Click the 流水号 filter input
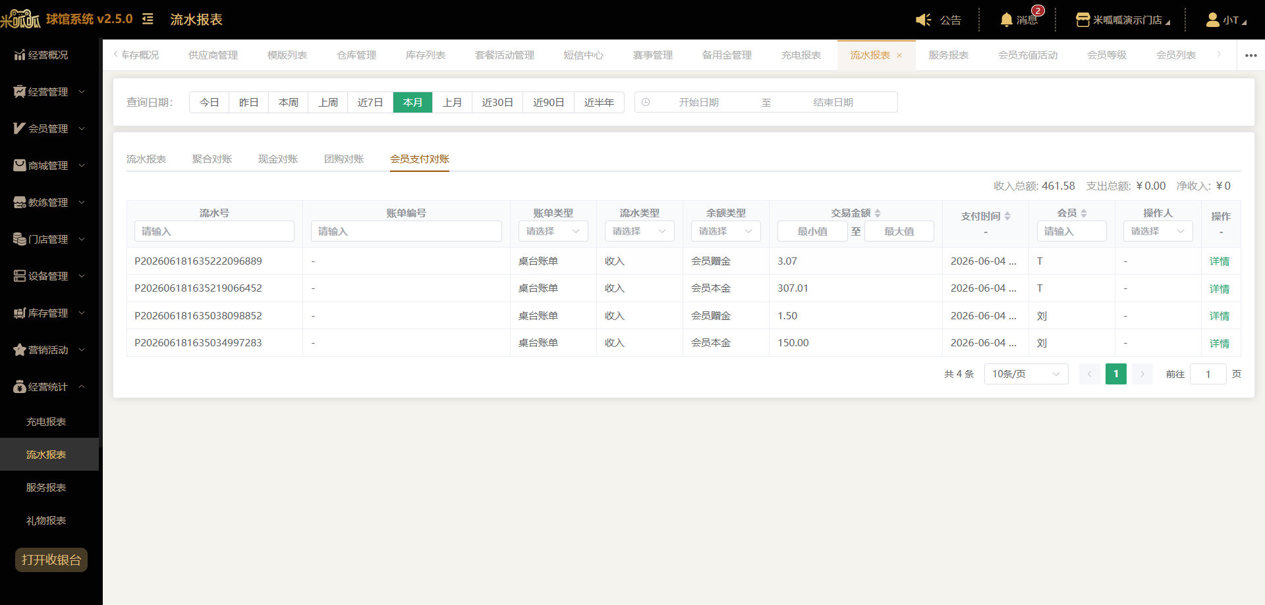 (x=214, y=231)
